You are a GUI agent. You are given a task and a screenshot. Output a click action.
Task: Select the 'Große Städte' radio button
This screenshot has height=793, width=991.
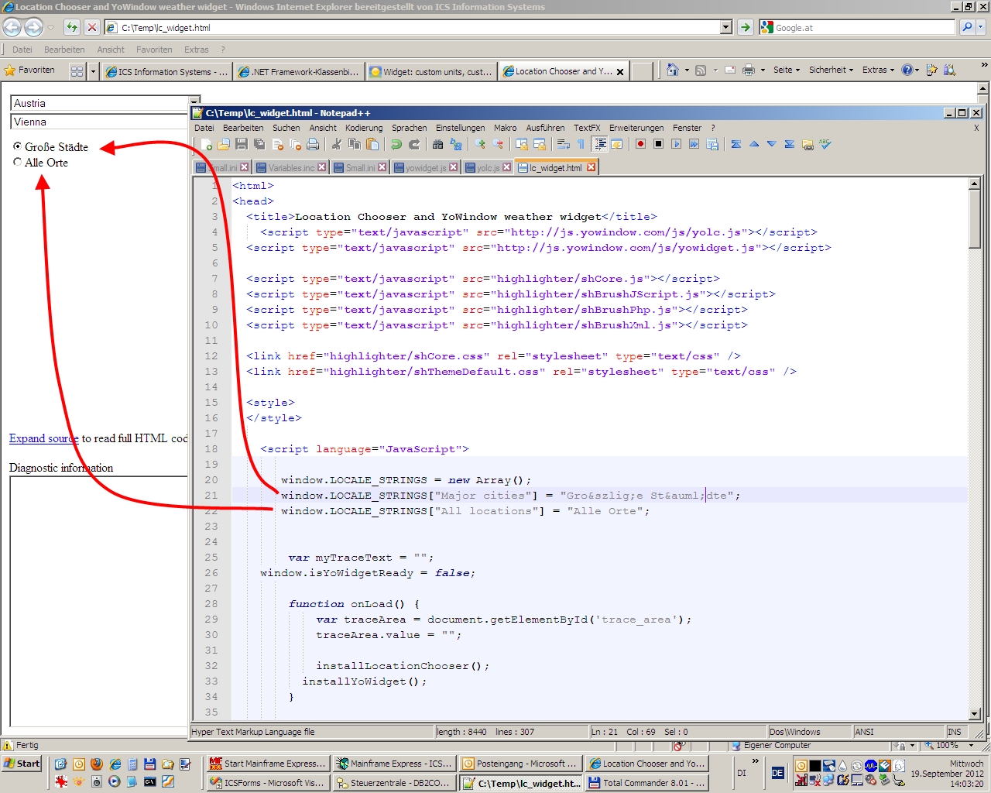point(17,146)
